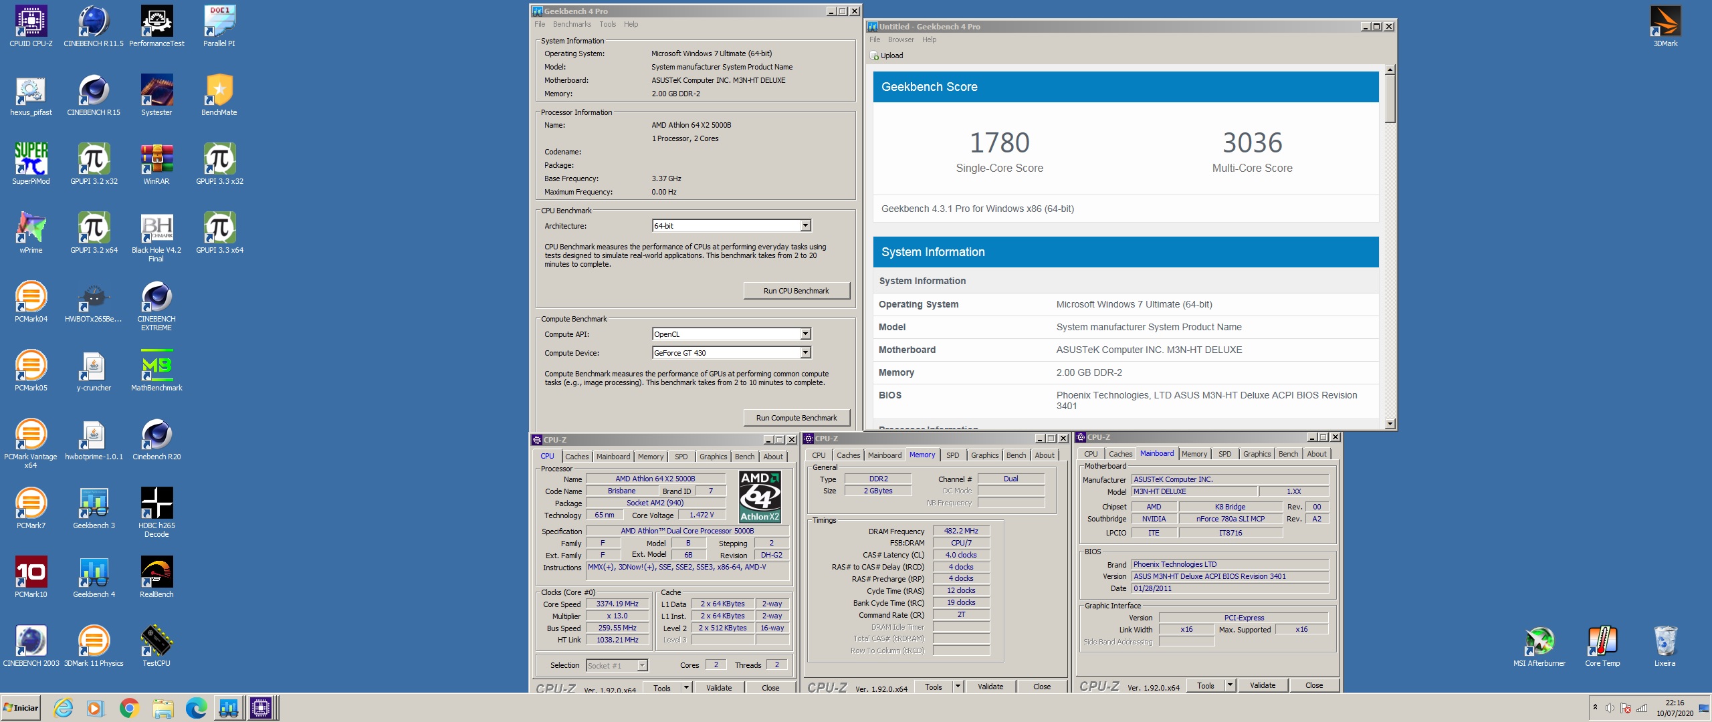This screenshot has width=1712, height=722.
Task: Click the Geekbench taskbar button
Action: pyautogui.click(x=229, y=708)
